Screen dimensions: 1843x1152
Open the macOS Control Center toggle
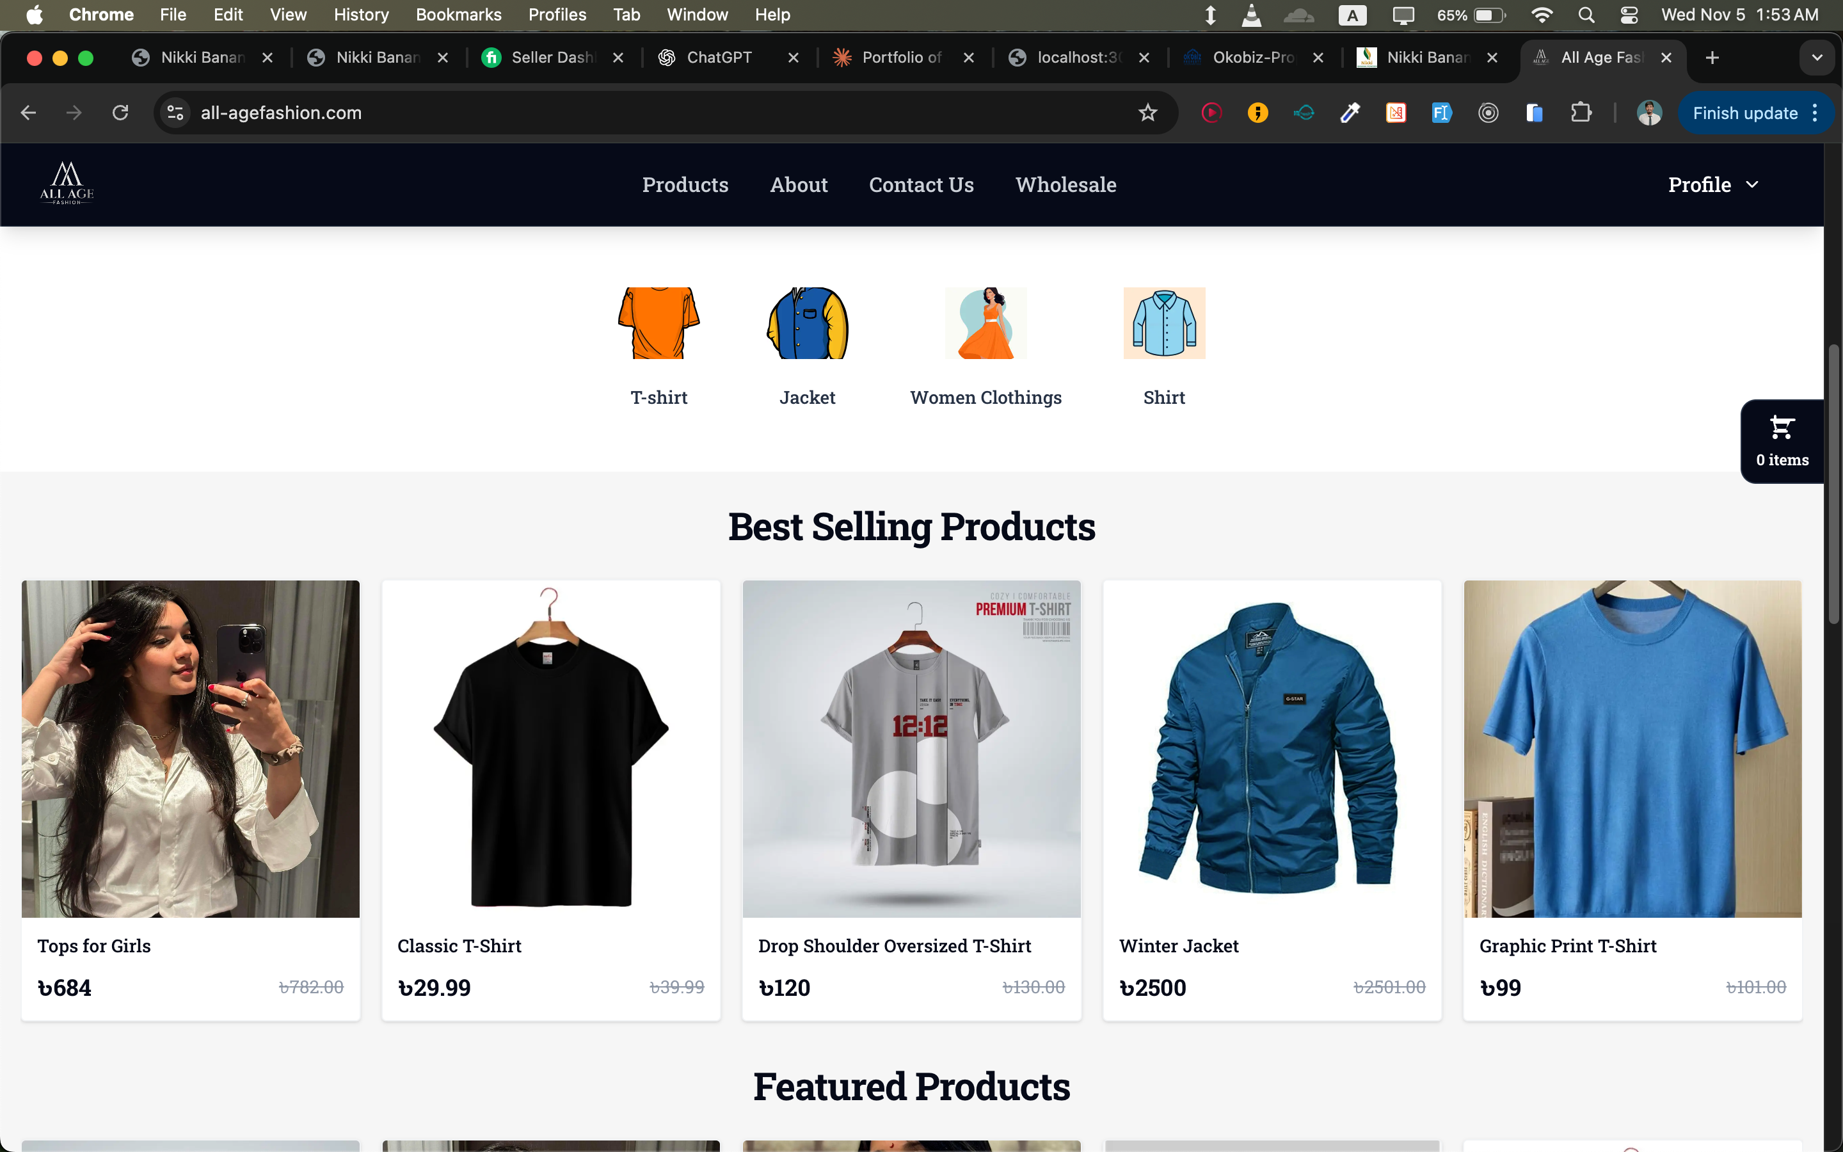click(x=1629, y=15)
